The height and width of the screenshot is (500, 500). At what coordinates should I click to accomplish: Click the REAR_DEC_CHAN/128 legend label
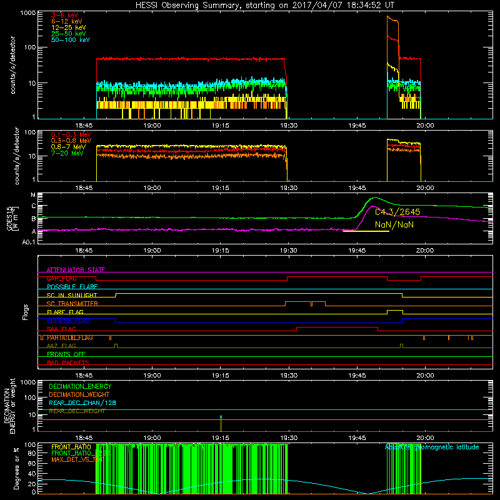(x=82, y=402)
